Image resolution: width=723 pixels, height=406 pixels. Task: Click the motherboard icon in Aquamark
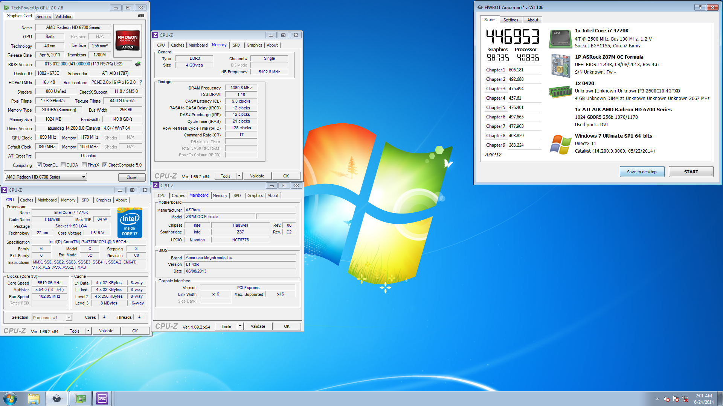560,66
